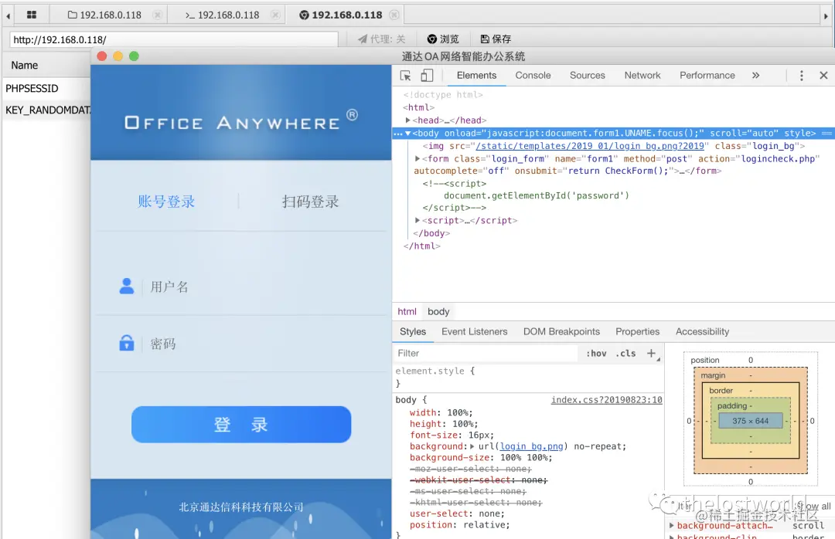Select the Styles sub-tab
The height and width of the screenshot is (539, 835).
click(x=413, y=331)
